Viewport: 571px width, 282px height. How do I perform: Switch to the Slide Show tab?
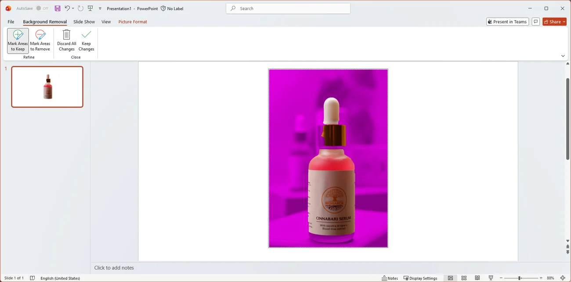(x=84, y=22)
